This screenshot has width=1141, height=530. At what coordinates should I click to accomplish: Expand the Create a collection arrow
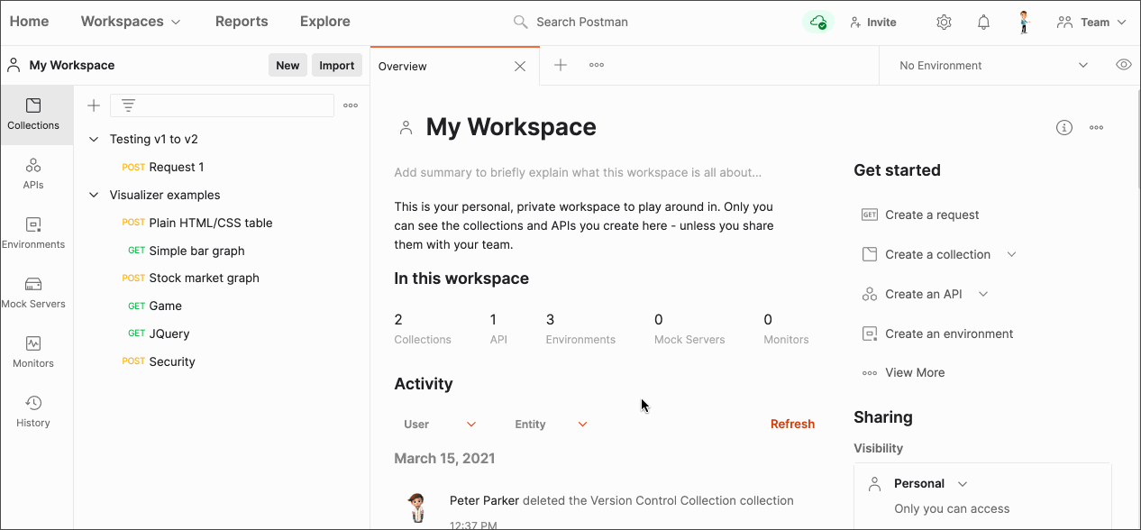(1011, 254)
